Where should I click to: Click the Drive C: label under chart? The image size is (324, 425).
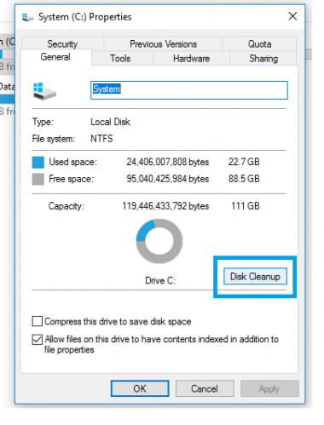click(160, 280)
